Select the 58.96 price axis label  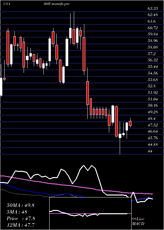153,41
